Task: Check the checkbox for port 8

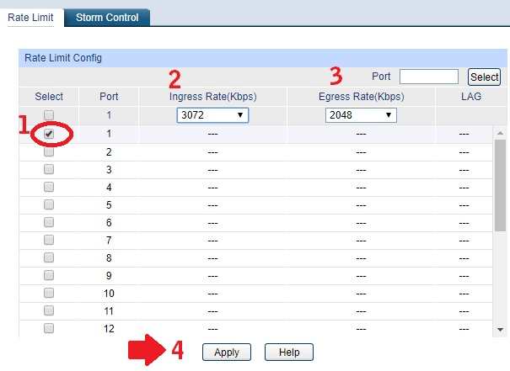Action: click(x=49, y=257)
